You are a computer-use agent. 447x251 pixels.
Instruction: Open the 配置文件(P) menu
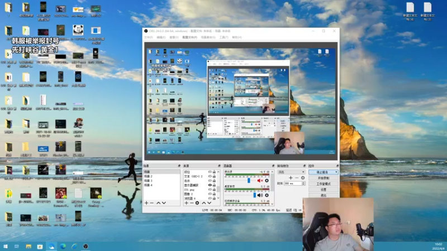[189, 37]
